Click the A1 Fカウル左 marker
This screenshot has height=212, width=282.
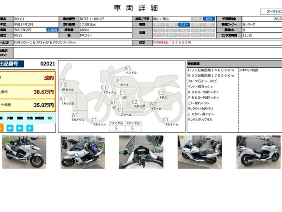tap(62, 99)
